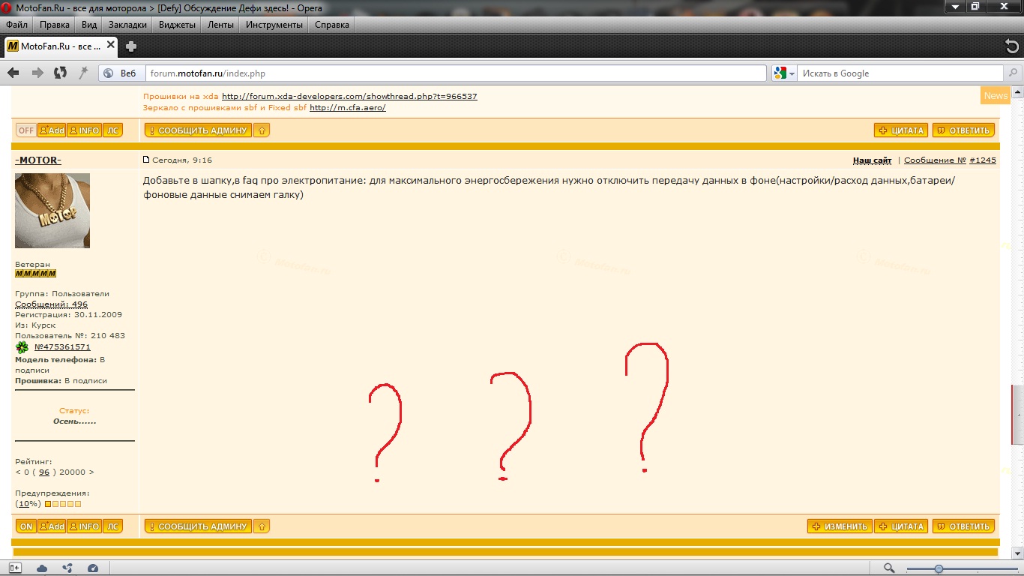Click the ИЗМЕНИТЬ button
This screenshot has height=576, width=1024.
(840, 526)
